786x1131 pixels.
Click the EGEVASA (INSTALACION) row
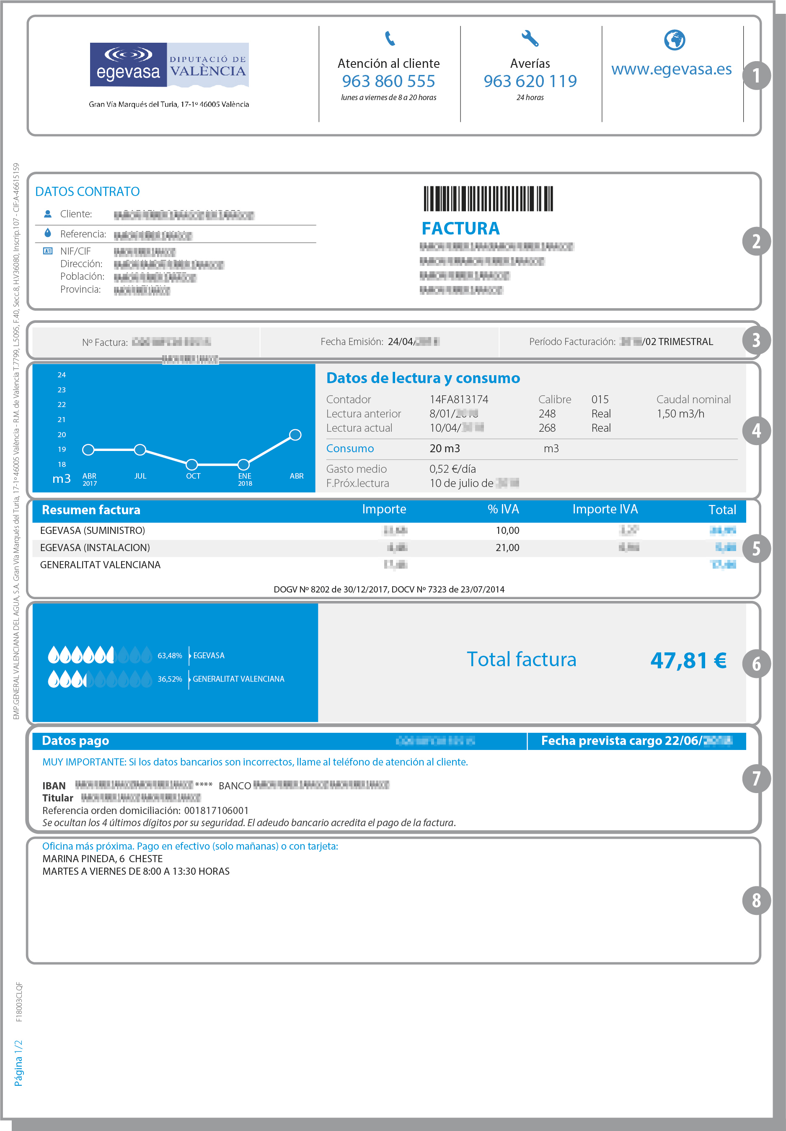click(x=389, y=547)
